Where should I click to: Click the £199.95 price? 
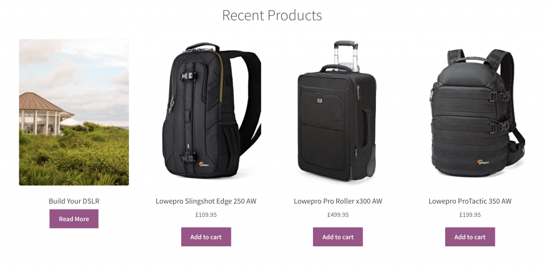click(470, 215)
